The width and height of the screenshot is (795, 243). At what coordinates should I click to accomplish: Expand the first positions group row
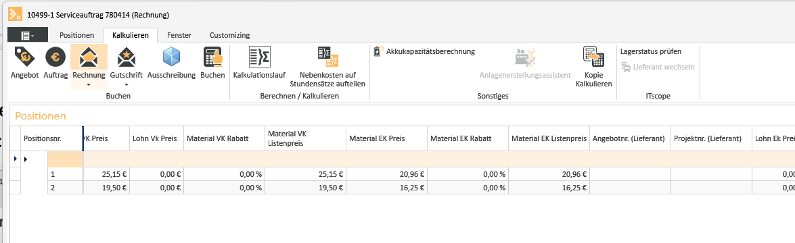(x=25, y=159)
